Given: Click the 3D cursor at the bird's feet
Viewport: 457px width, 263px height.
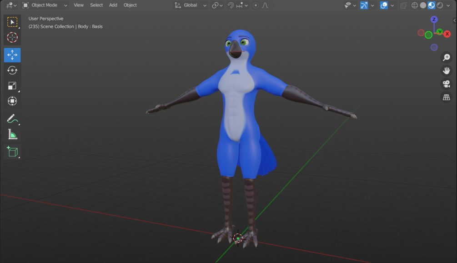Looking at the screenshot, I should tap(238, 239).
